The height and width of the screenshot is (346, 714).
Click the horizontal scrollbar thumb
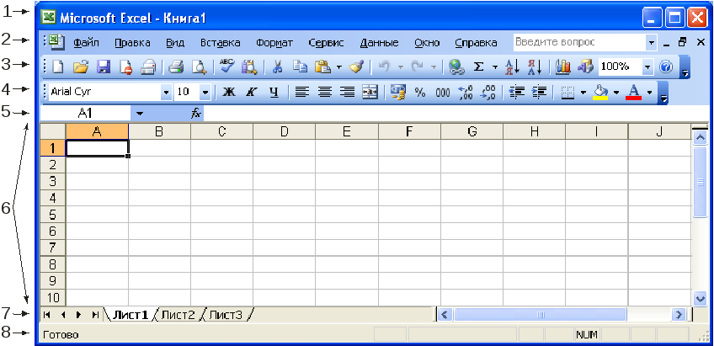pos(540,315)
